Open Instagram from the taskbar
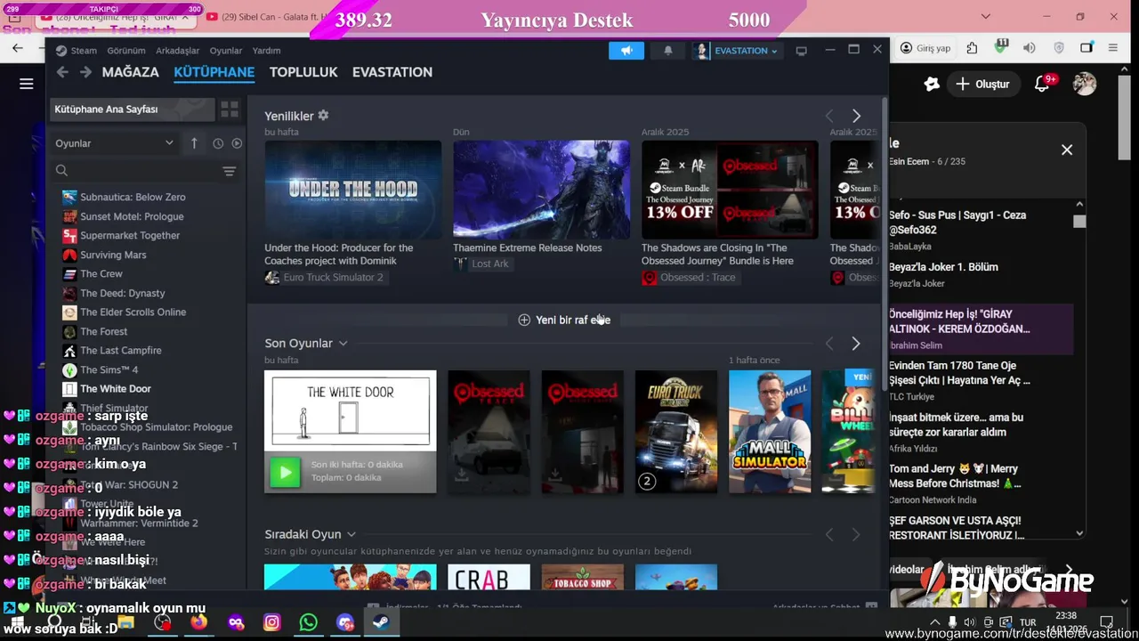This screenshot has width=1139, height=641. (272, 622)
